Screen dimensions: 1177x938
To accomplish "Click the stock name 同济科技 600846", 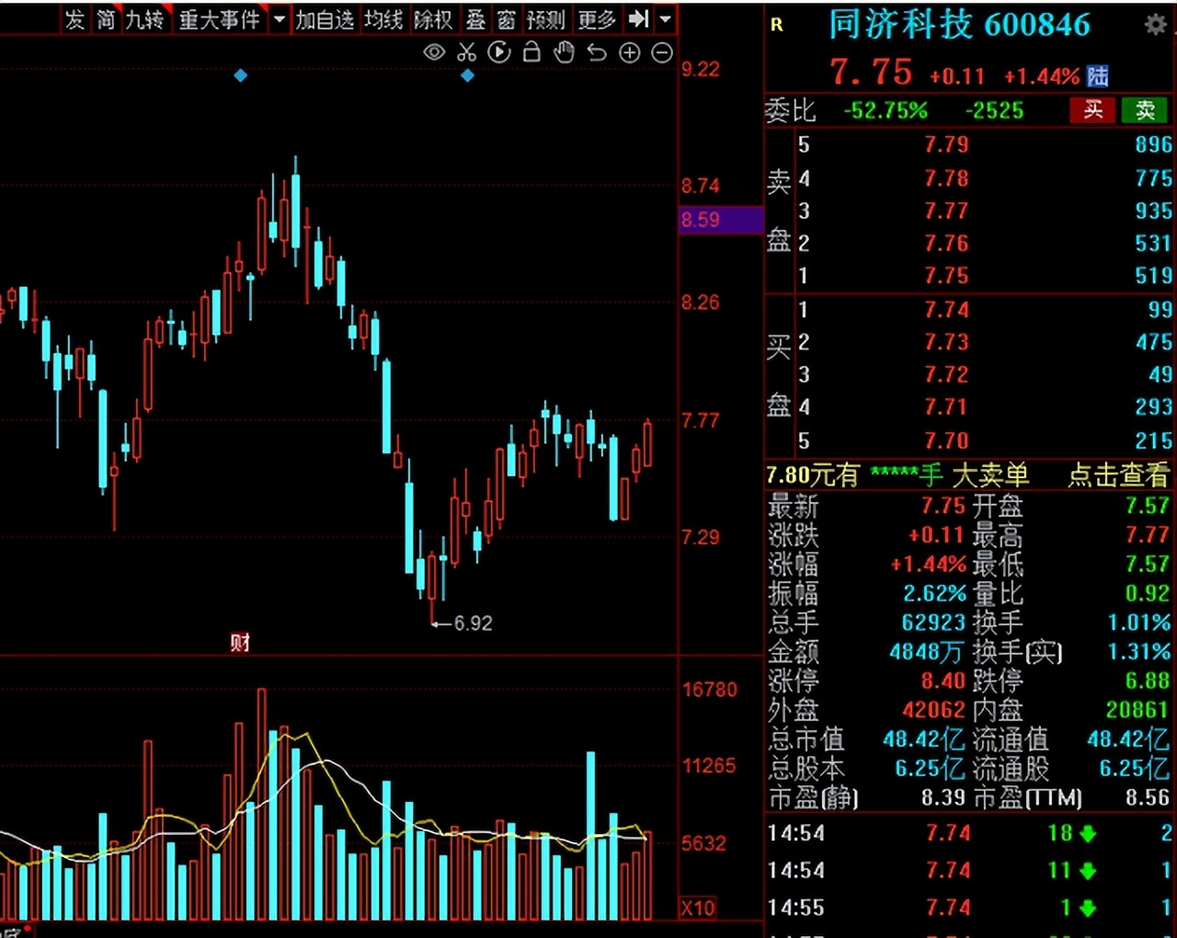I will 959,25.
